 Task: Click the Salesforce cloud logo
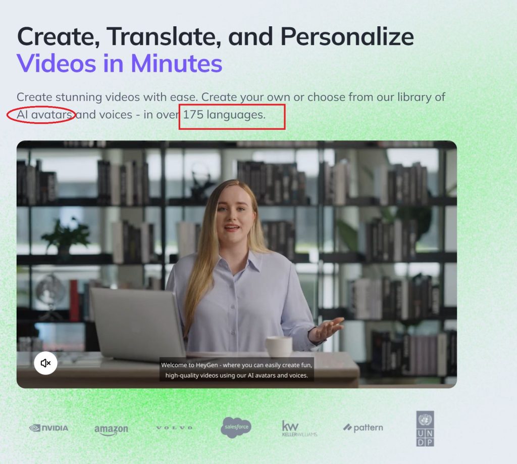[x=236, y=428]
